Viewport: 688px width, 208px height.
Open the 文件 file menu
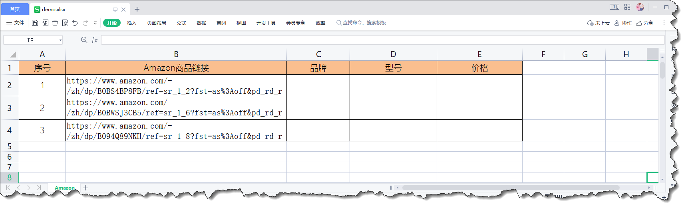tap(15, 23)
